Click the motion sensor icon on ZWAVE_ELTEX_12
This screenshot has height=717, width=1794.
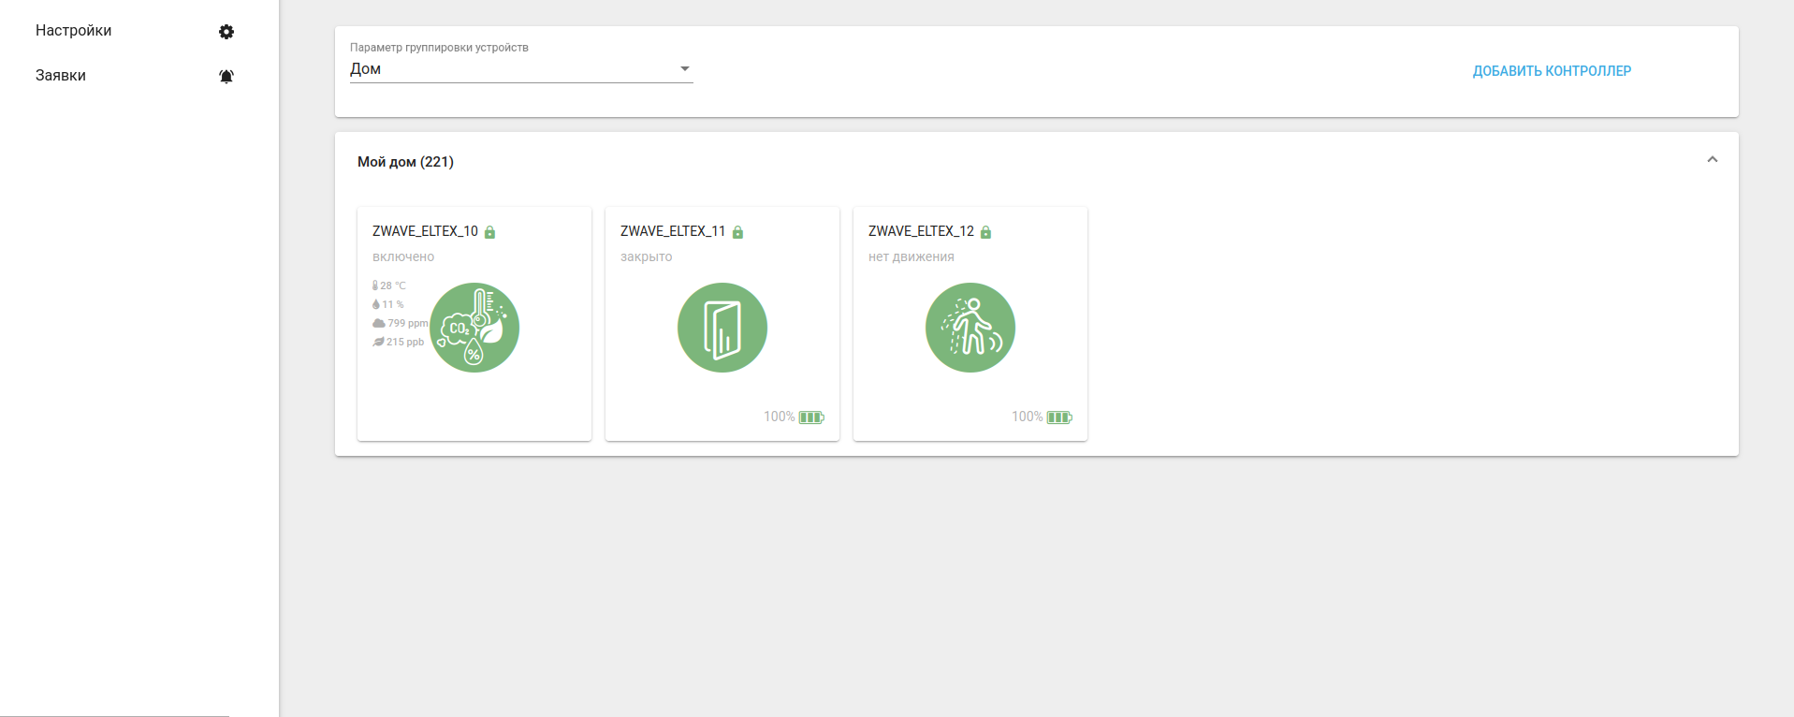click(x=970, y=328)
